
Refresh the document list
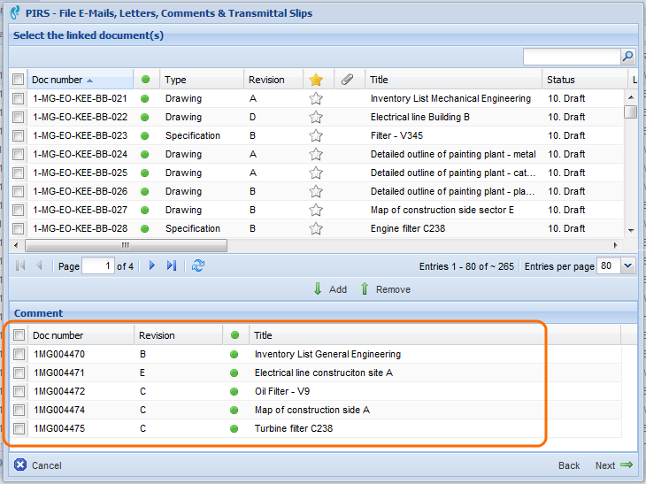coord(198,265)
